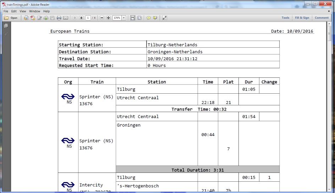
Task: Click the Convert file to PDF online icon
Action: [x=26, y=18]
